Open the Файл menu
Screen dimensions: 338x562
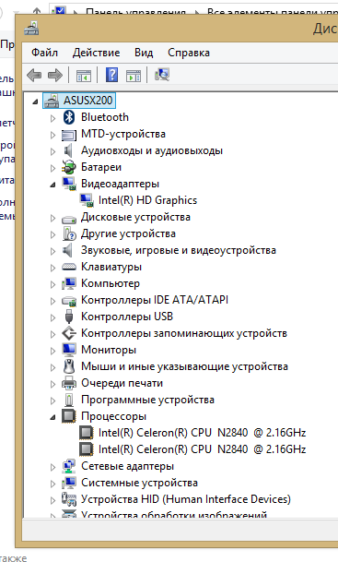[x=44, y=53]
